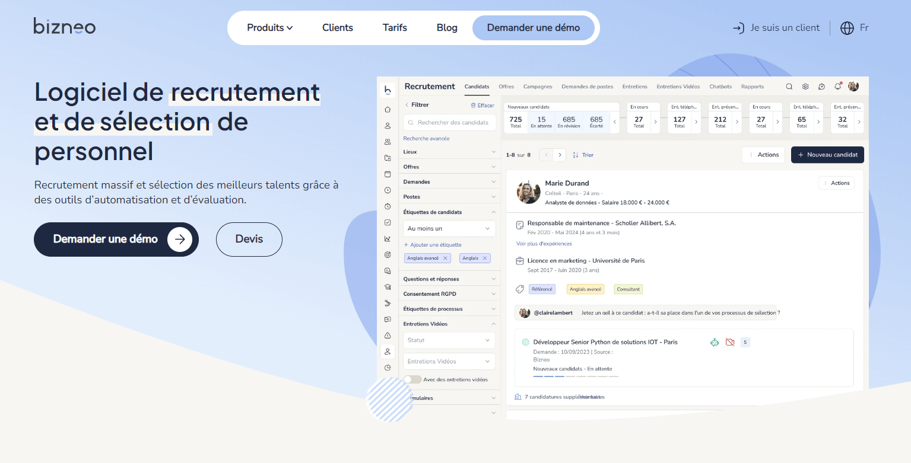
Task: Click the dark Demander une démo hero button
Action: [116, 240]
